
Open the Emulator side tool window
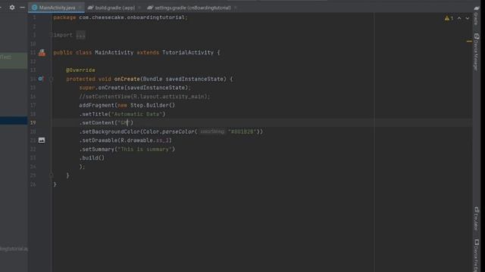[477, 218]
